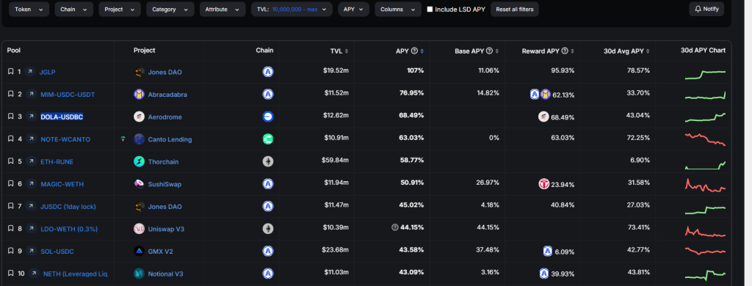Viewport: 752px width, 286px height.
Task: Bookmark the SOL-USDC pool row
Action: point(10,251)
